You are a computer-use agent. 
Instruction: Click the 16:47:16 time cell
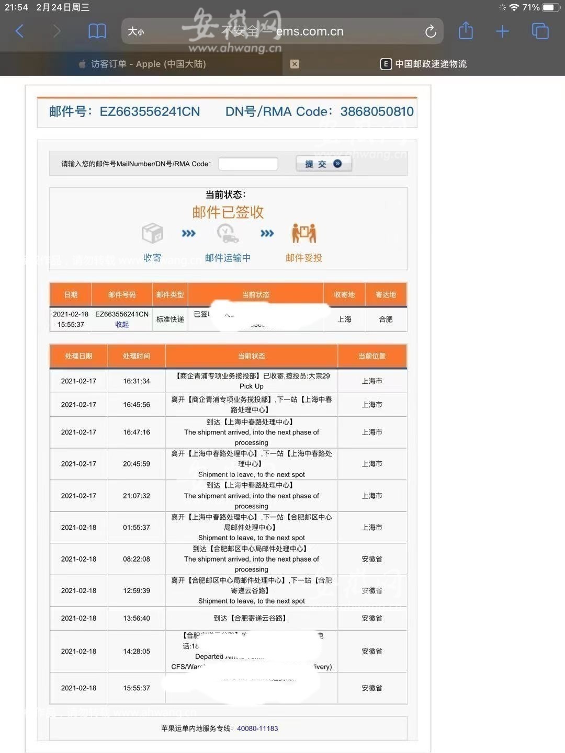(137, 432)
